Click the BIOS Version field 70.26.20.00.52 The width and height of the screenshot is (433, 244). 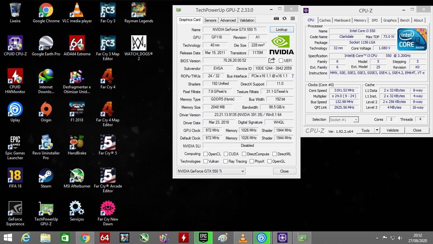tap(234, 60)
